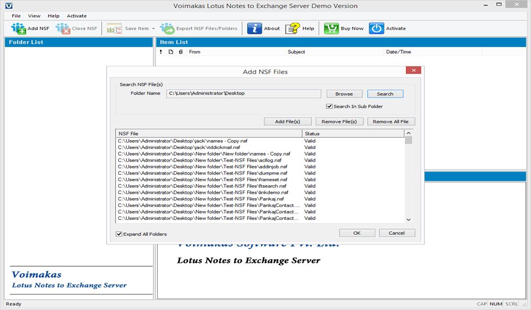This screenshot has height=310, width=531.
Task: Click the From column header
Action: (236, 52)
